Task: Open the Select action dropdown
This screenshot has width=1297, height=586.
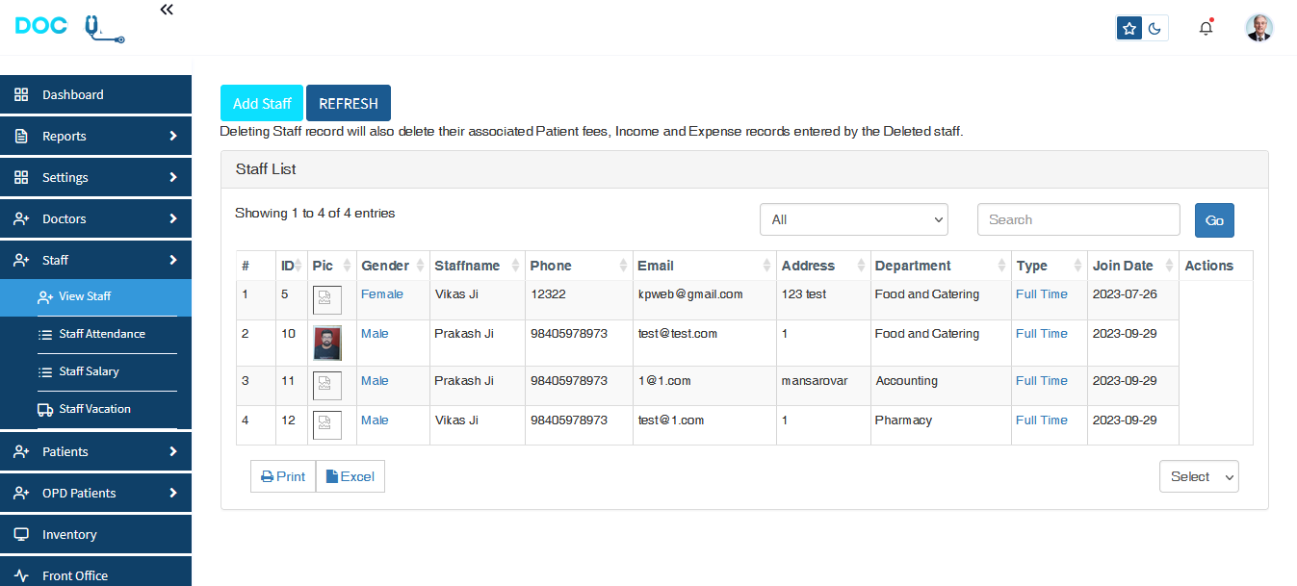Action: tap(1199, 476)
